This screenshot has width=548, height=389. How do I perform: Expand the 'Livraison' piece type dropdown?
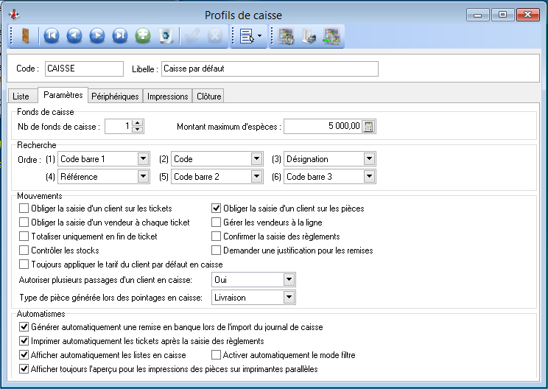pos(289,297)
